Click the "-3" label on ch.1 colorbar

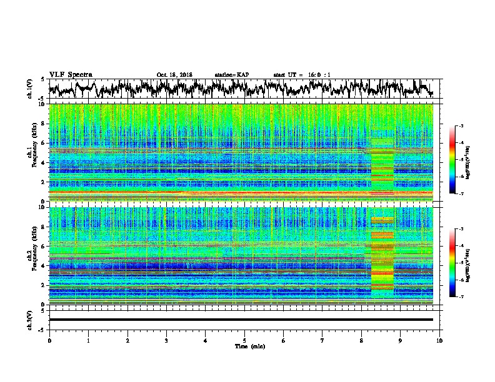[461, 126]
